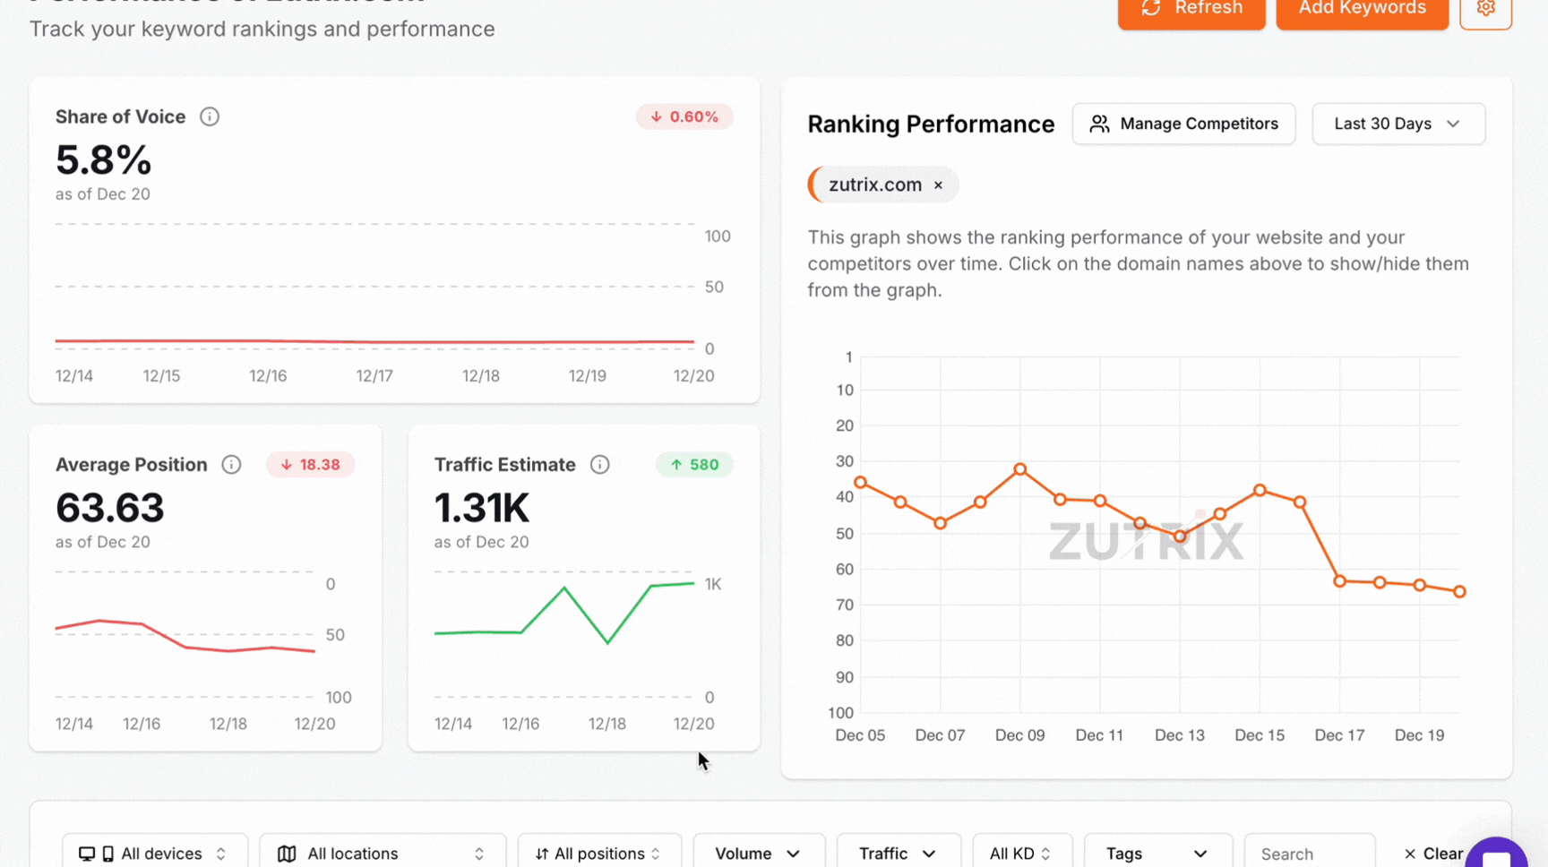Click the keyword Search field
The image size is (1548, 867).
pyautogui.click(x=1309, y=854)
